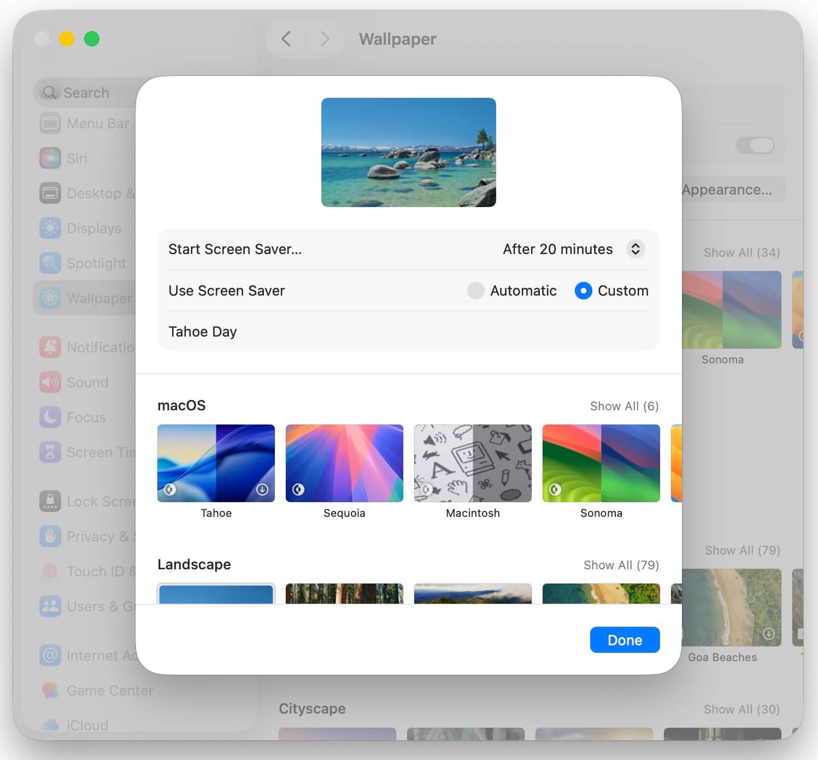Click the Search field in sidebar

(x=87, y=93)
